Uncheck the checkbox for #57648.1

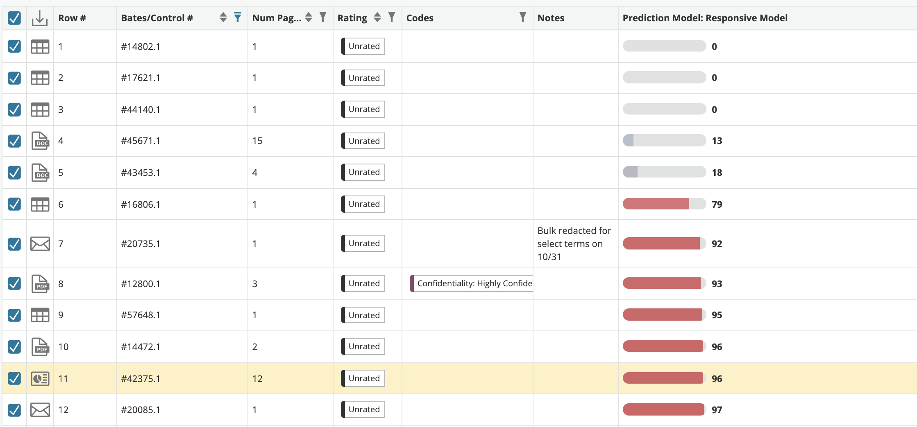pyautogui.click(x=14, y=315)
